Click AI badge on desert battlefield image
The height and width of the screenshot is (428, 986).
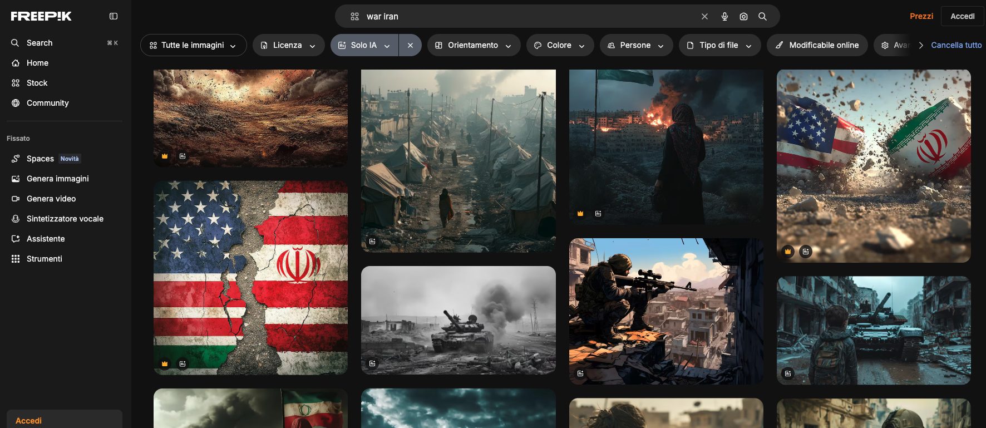click(183, 156)
